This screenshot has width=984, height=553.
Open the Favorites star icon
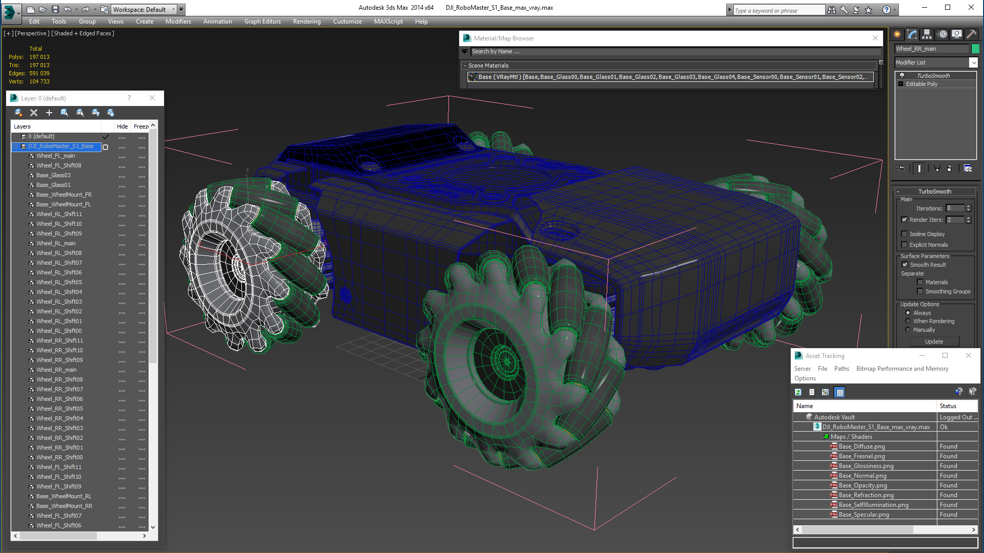point(869,10)
